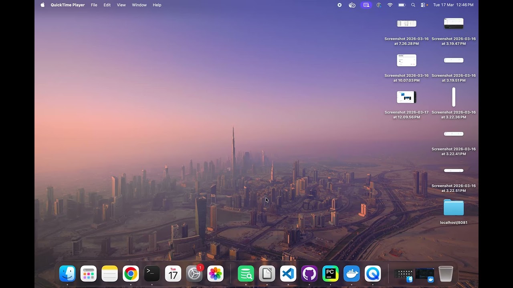The width and height of the screenshot is (513, 288).
Task: Launch the Notes app in the Dock
Action: (x=109, y=274)
